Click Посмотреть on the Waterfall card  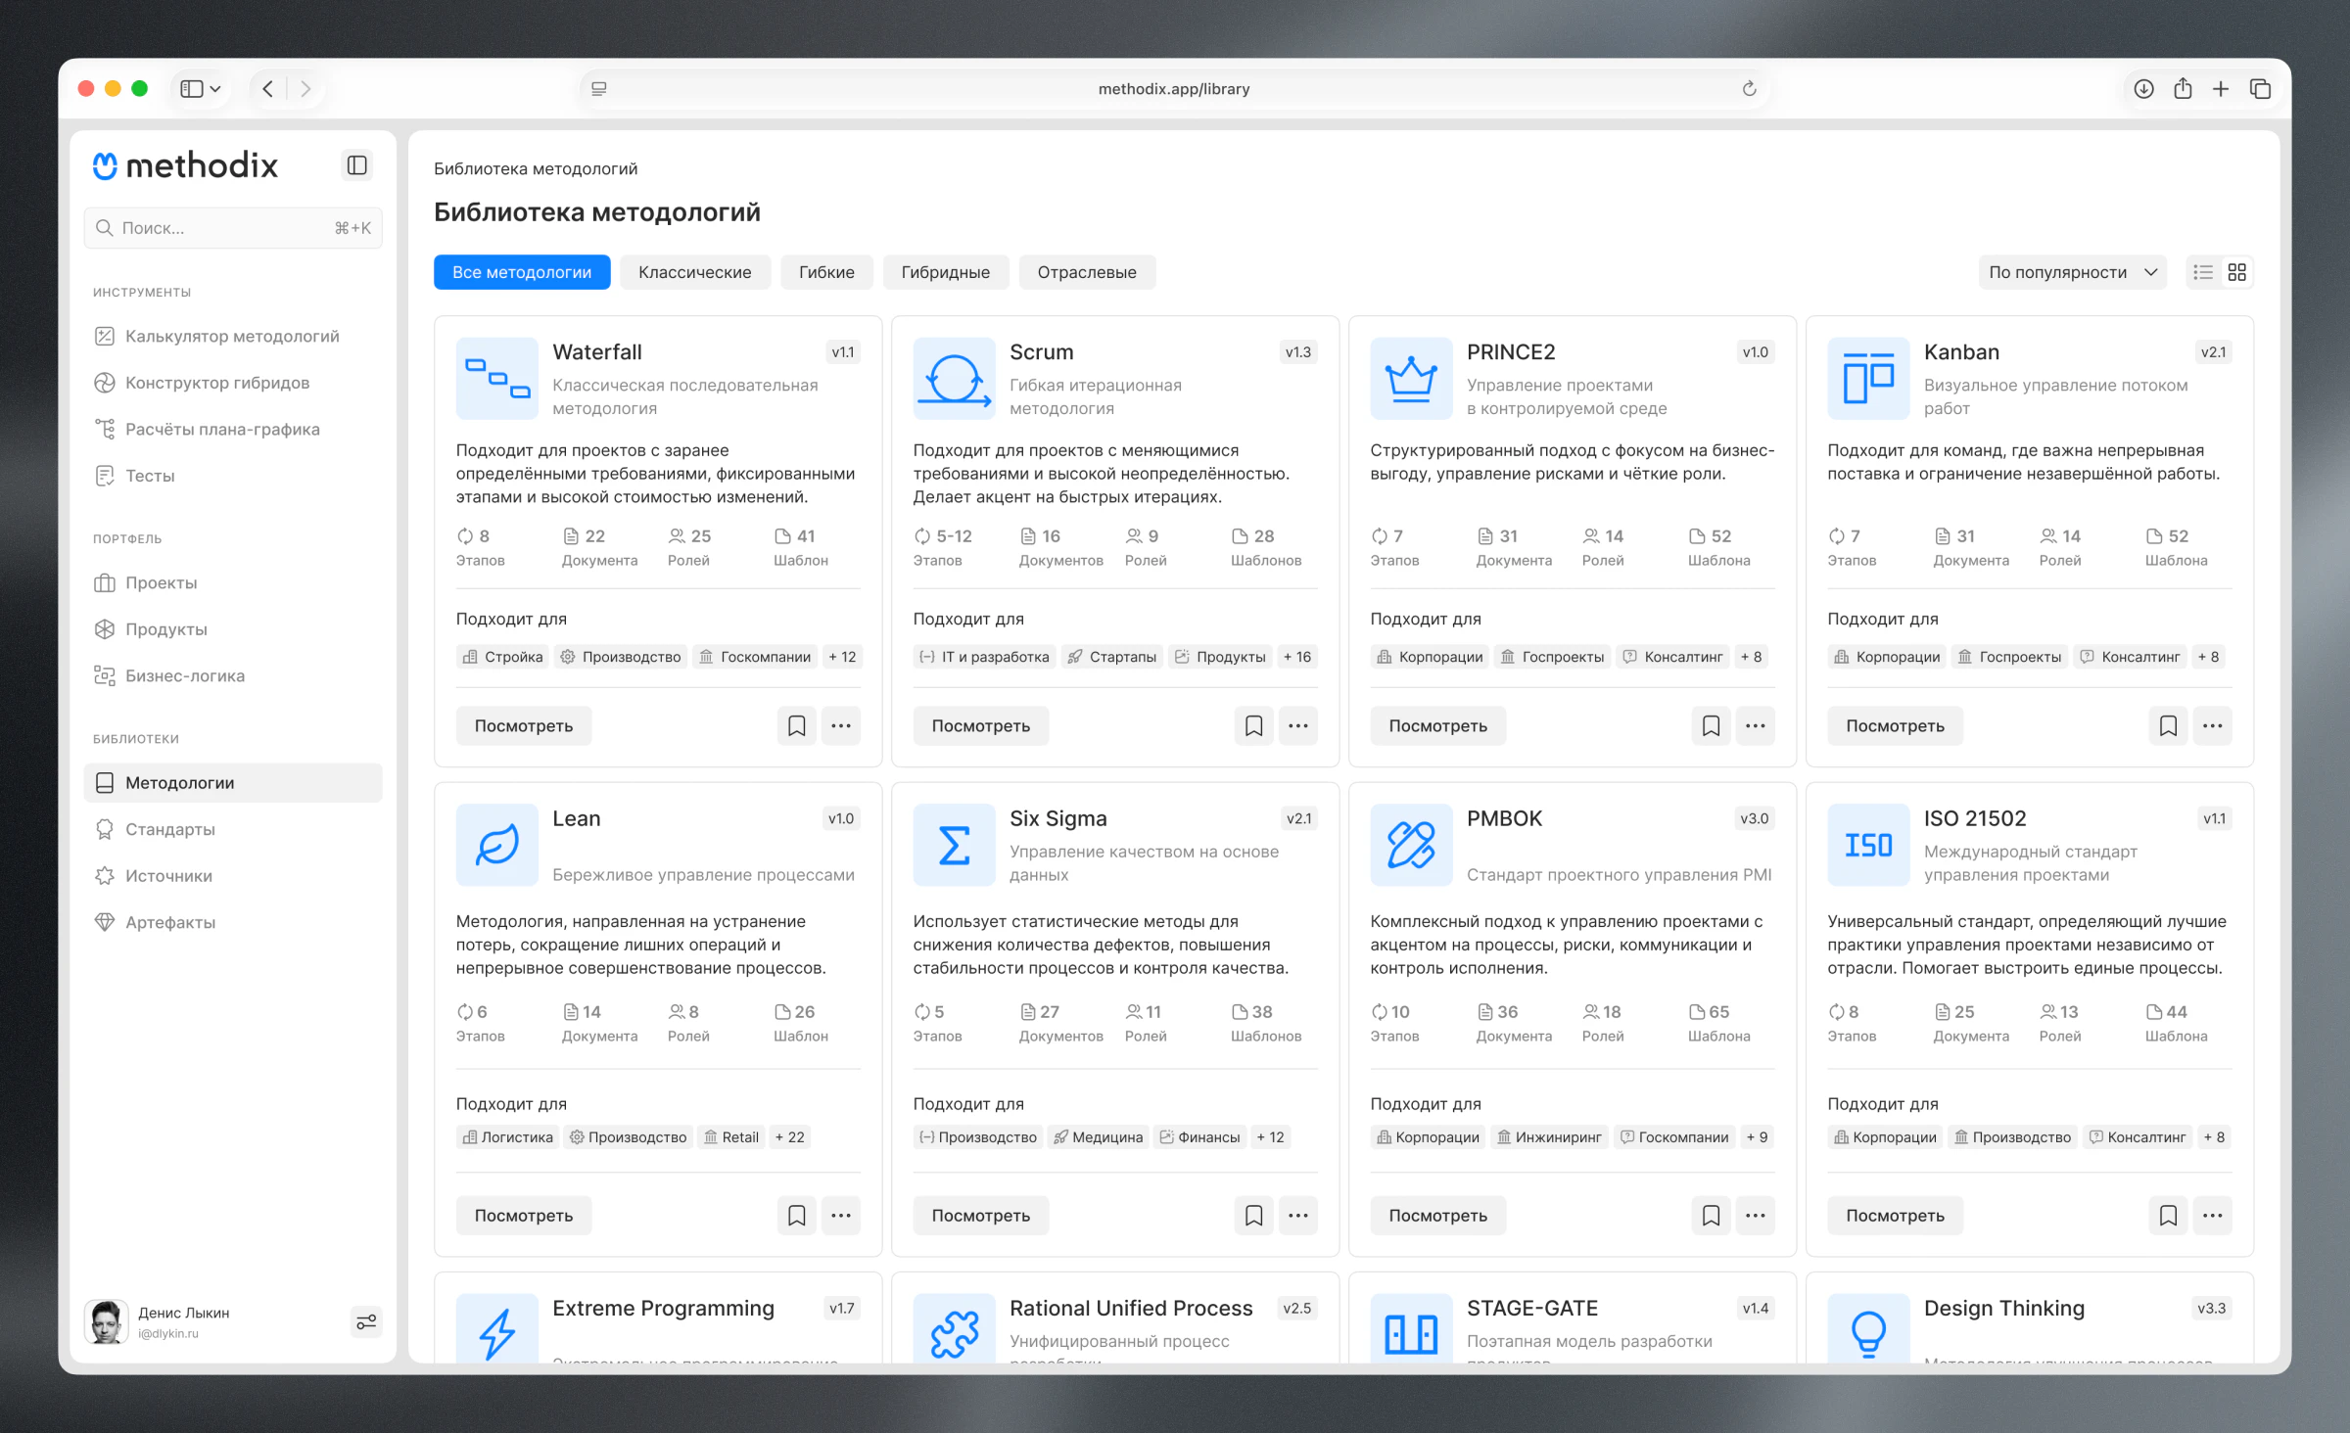point(524,725)
